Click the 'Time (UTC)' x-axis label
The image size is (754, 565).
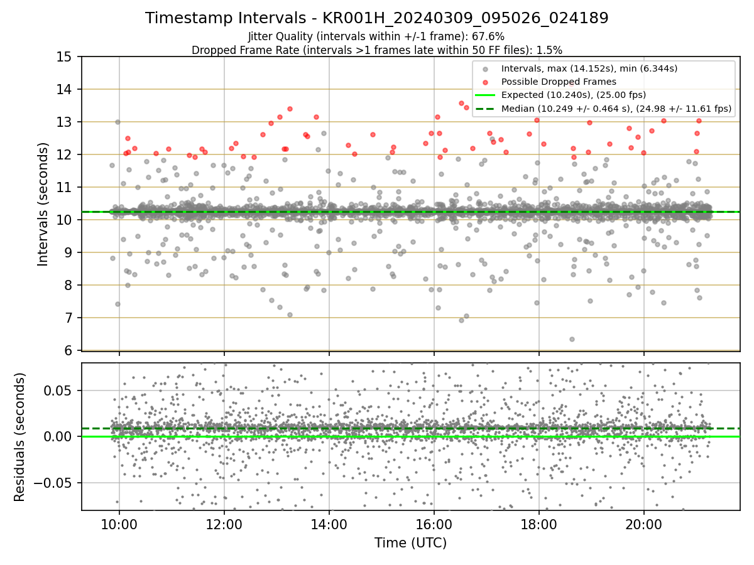pyautogui.click(x=410, y=543)
